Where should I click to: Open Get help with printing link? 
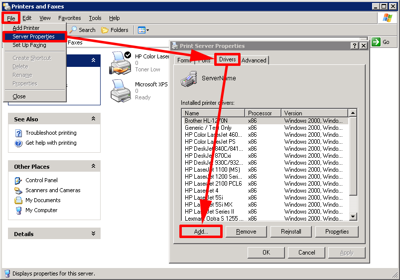tap(51, 143)
